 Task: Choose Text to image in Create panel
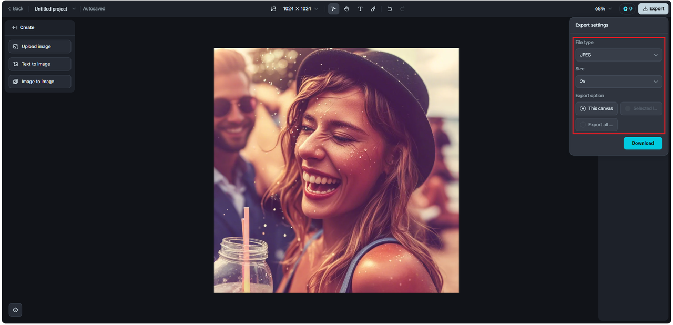pyautogui.click(x=40, y=64)
